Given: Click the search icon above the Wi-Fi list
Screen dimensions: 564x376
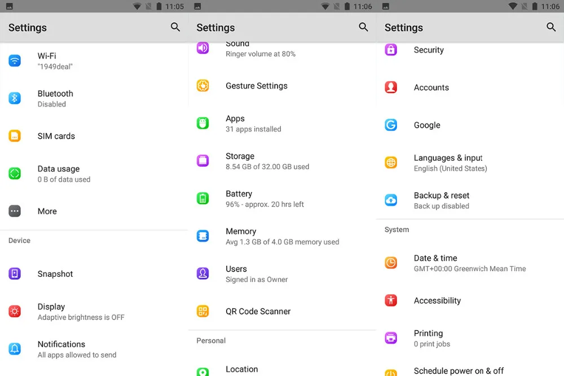Looking at the screenshot, I should point(175,27).
